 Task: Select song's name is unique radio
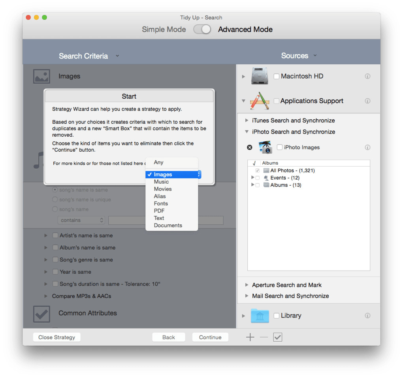point(55,199)
